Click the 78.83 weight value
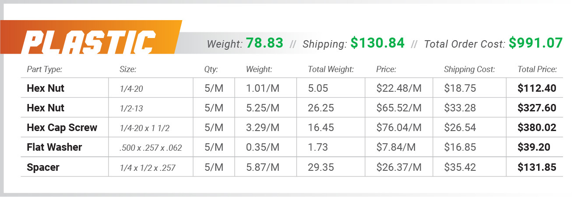The image size is (584, 197). [x=264, y=43]
